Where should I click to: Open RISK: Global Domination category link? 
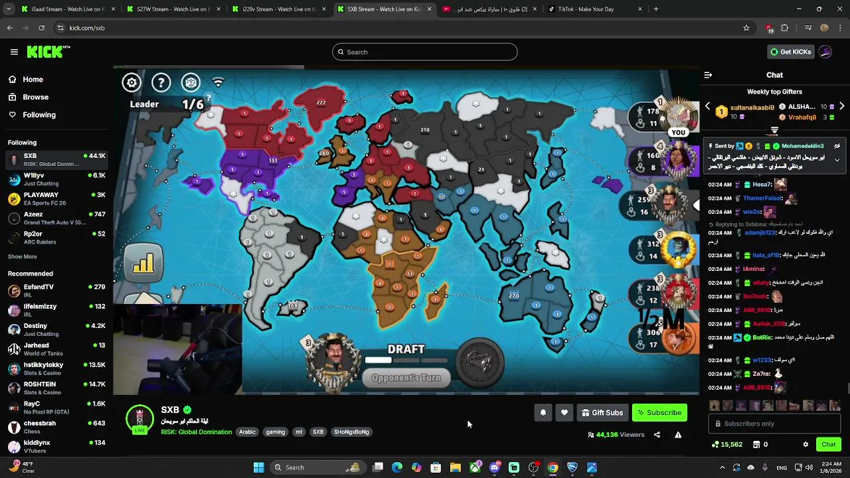197,432
